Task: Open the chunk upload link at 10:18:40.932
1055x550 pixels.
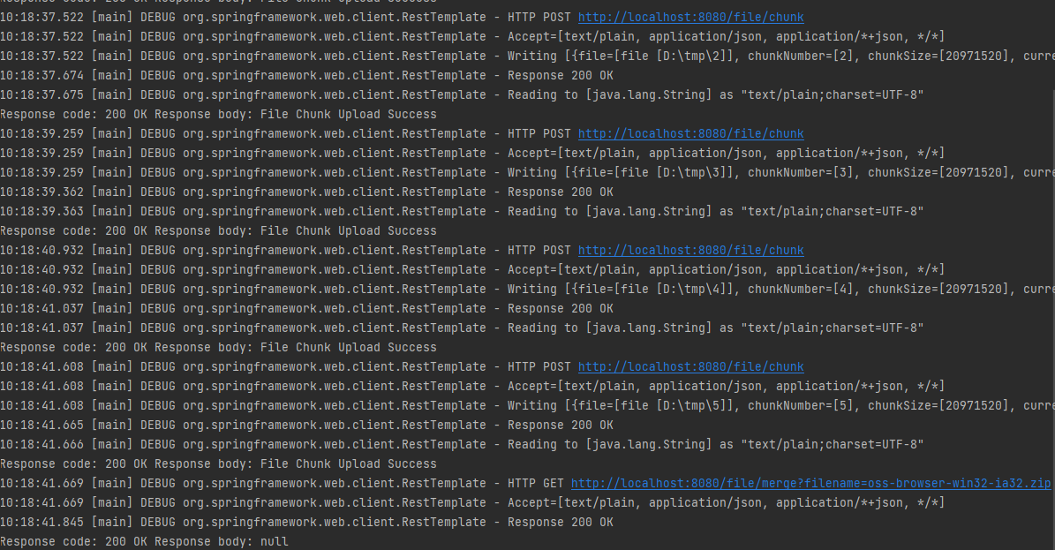Action: pyautogui.click(x=690, y=250)
